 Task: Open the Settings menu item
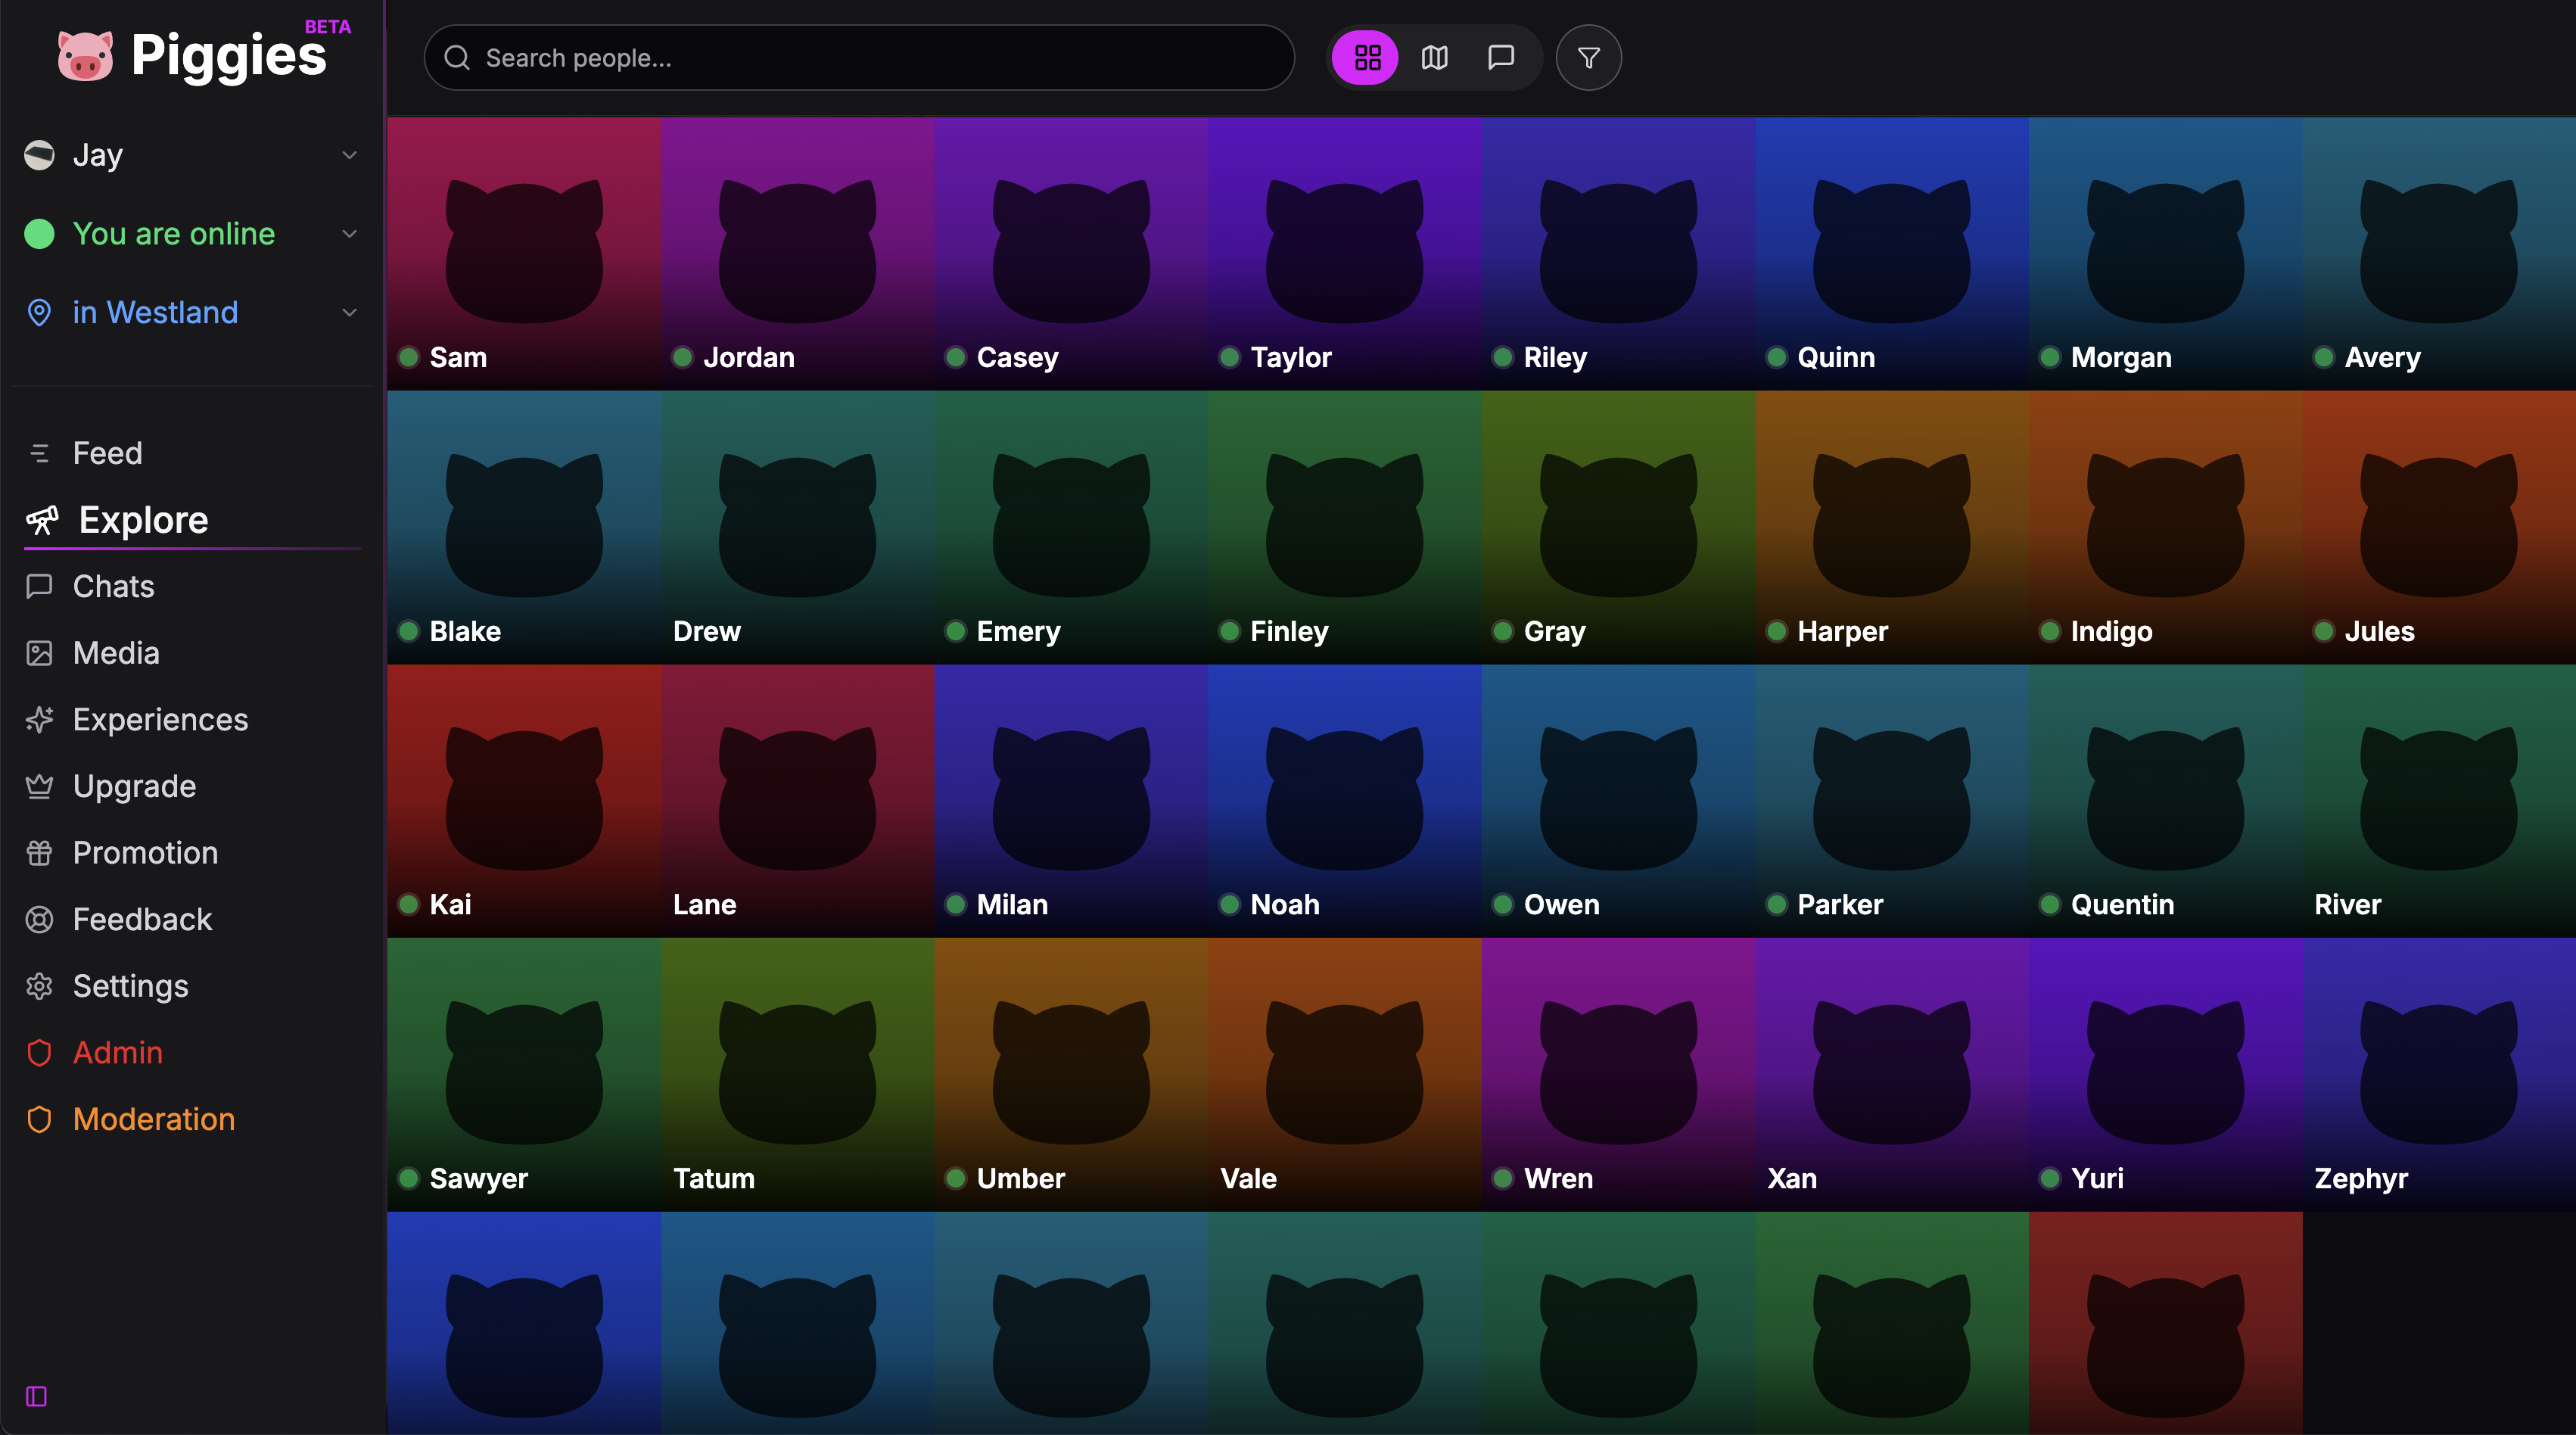[x=130, y=986]
